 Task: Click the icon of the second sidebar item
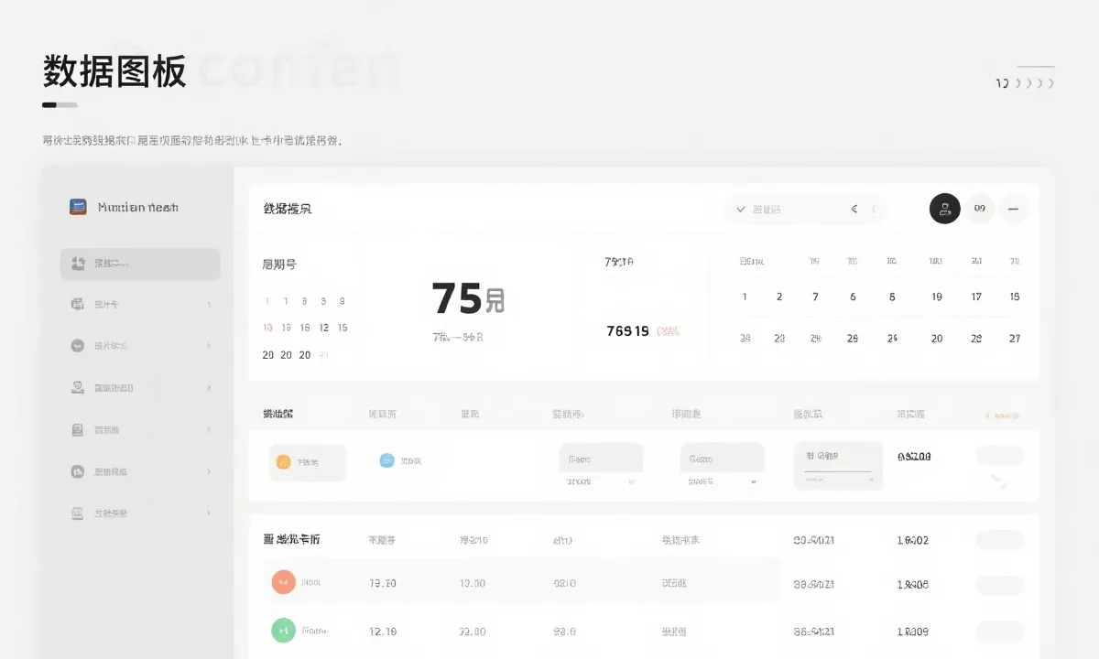pyautogui.click(x=78, y=304)
